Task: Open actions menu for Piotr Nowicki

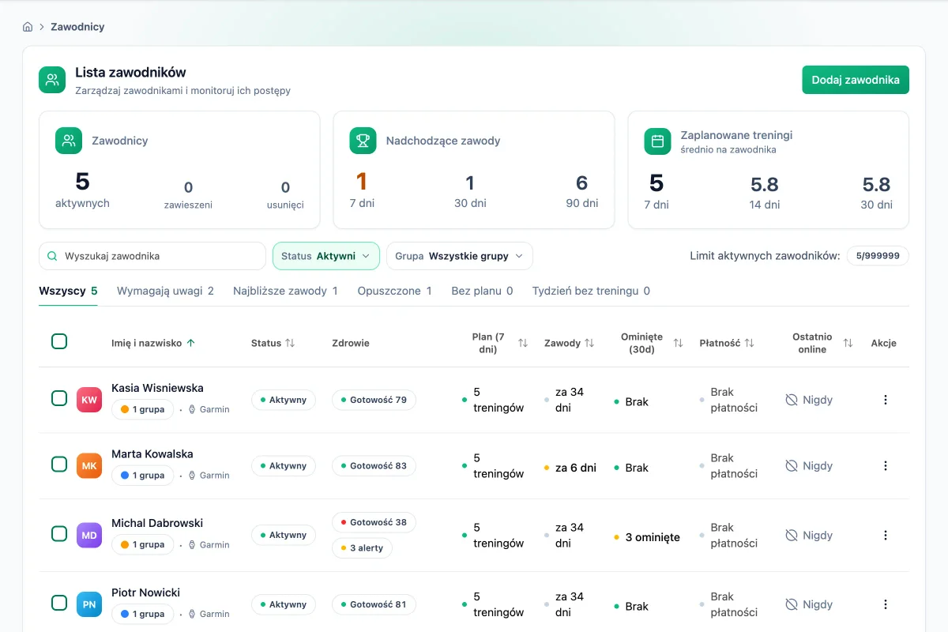Action: coord(885,604)
